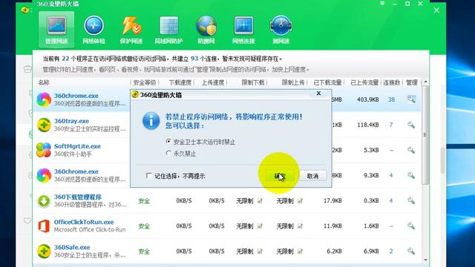Open 360下载管理程序's 4 connections link
The width and height of the screenshot is (475, 267).
[x=391, y=201]
